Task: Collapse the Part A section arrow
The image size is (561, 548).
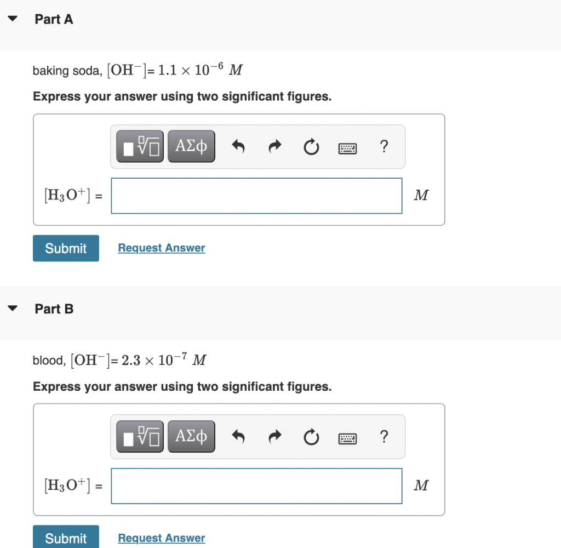Action: [x=13, y=19]
